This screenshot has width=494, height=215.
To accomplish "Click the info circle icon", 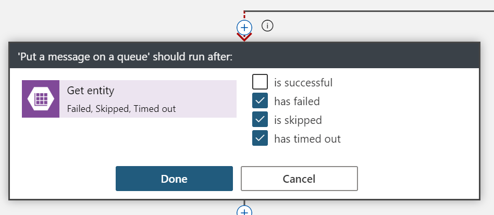I will coord(267,26).
